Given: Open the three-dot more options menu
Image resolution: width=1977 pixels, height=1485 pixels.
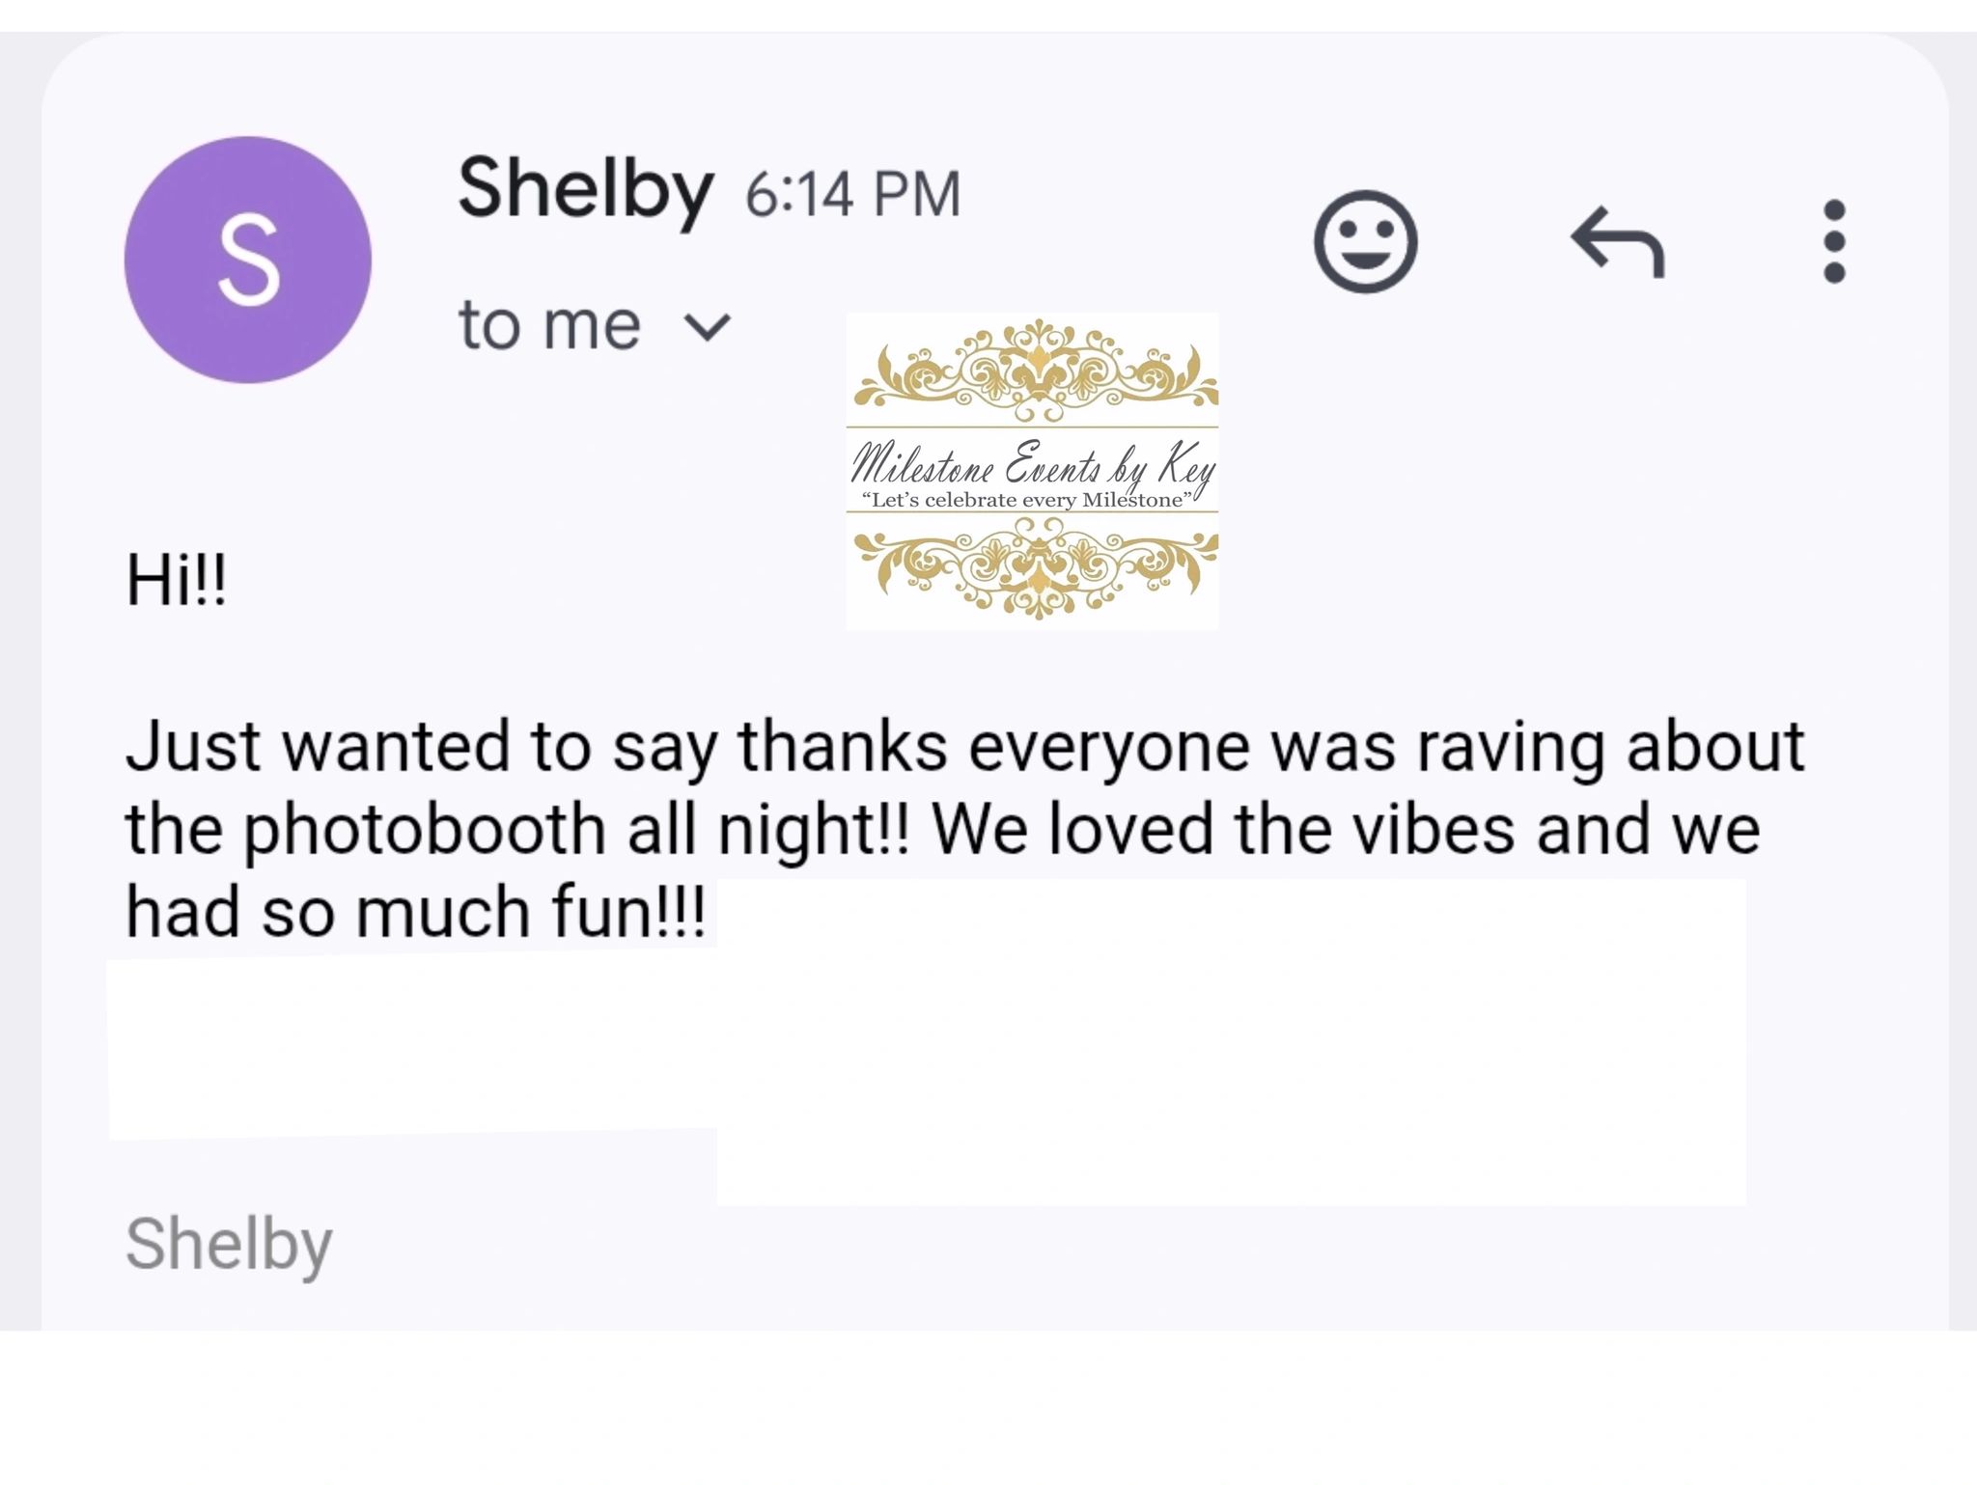Looking at the screenshot, I should coord(1834,241).
